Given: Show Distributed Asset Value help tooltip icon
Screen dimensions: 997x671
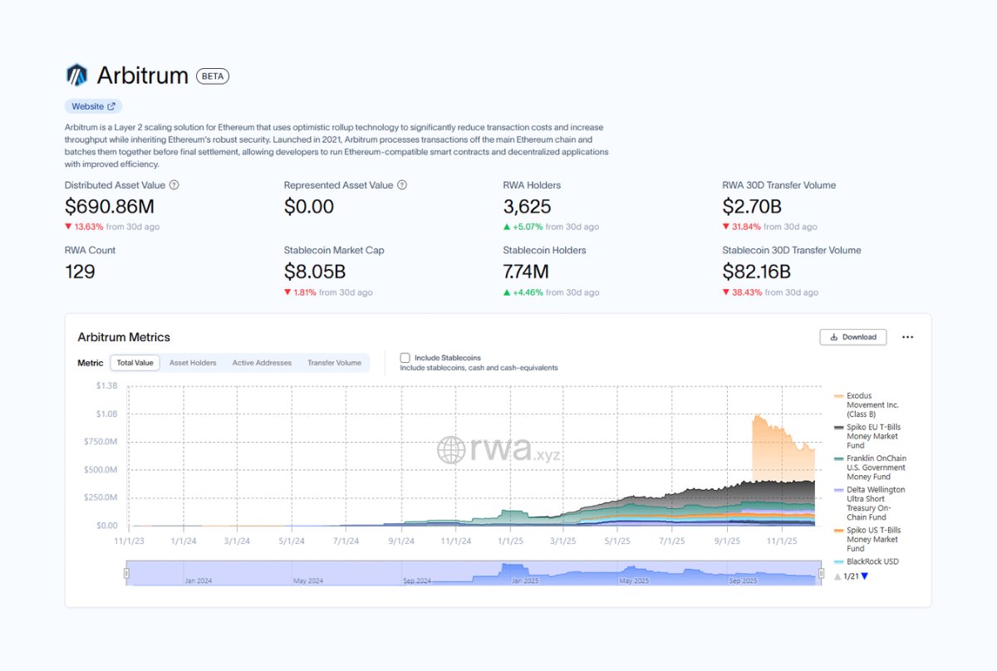Looking at the screenshot, I should (174, 185).
